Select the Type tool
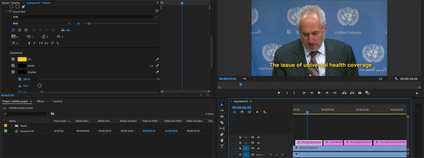This screenshot has width=424, height=158. point(222,146)
